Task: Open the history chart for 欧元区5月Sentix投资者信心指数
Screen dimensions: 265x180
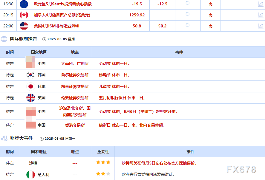Action: [x=261, y=4]
